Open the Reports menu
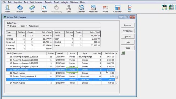This screenshot has width=176, height=99. point(48,2)
